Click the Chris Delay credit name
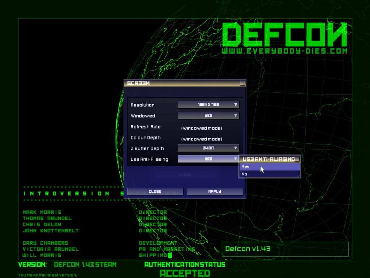The width and height of the screenshot is (370, 278). pyautogui.click(x=42, y=224)
